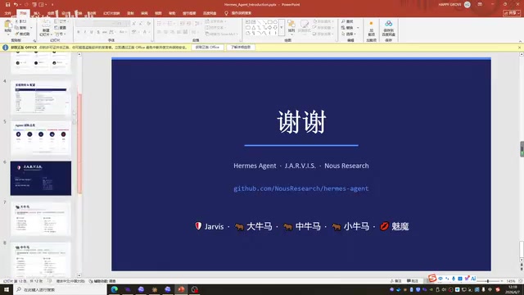Toggle Underline formatting button
This screenshot has height=295, width=524.
[x=91, y=32]
